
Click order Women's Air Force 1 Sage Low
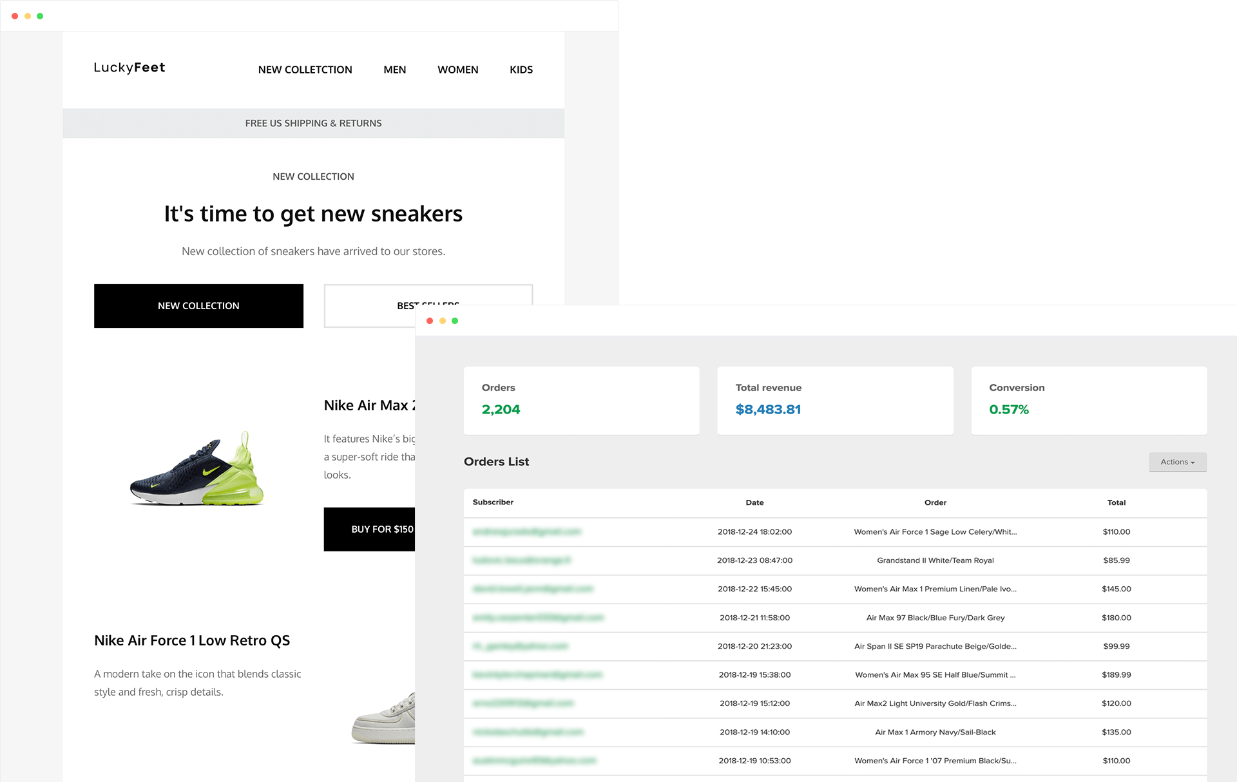click(x=935, y=532)
